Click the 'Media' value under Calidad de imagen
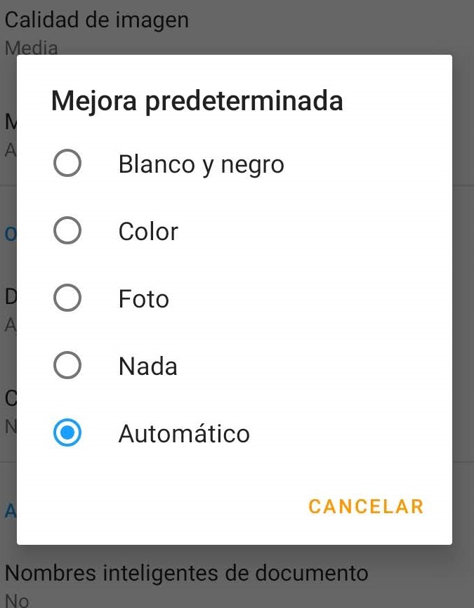The image size is (474, 608). tap(32, 48)
